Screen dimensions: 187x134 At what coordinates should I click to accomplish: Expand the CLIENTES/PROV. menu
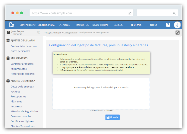46,25
